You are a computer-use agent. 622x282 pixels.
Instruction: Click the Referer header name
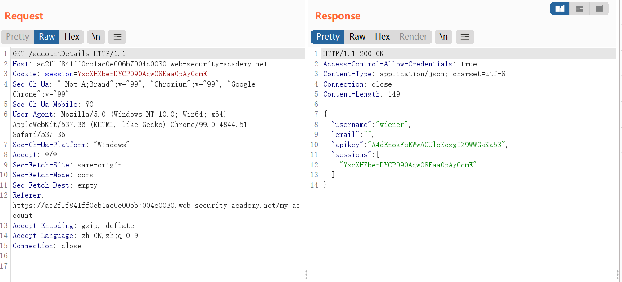click(27, 195)
